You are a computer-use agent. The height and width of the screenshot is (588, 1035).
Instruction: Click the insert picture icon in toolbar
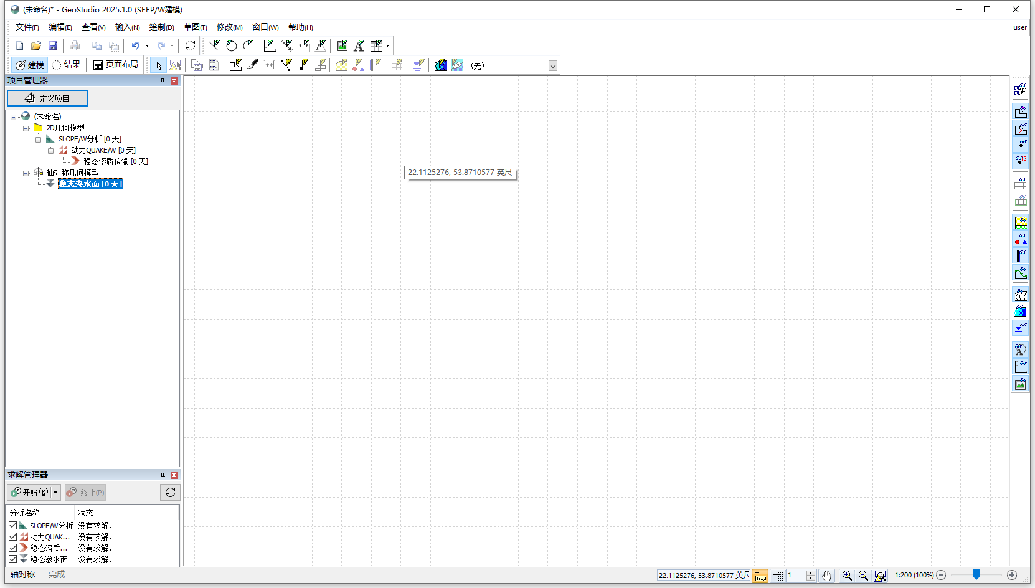(x=342, y=45)
